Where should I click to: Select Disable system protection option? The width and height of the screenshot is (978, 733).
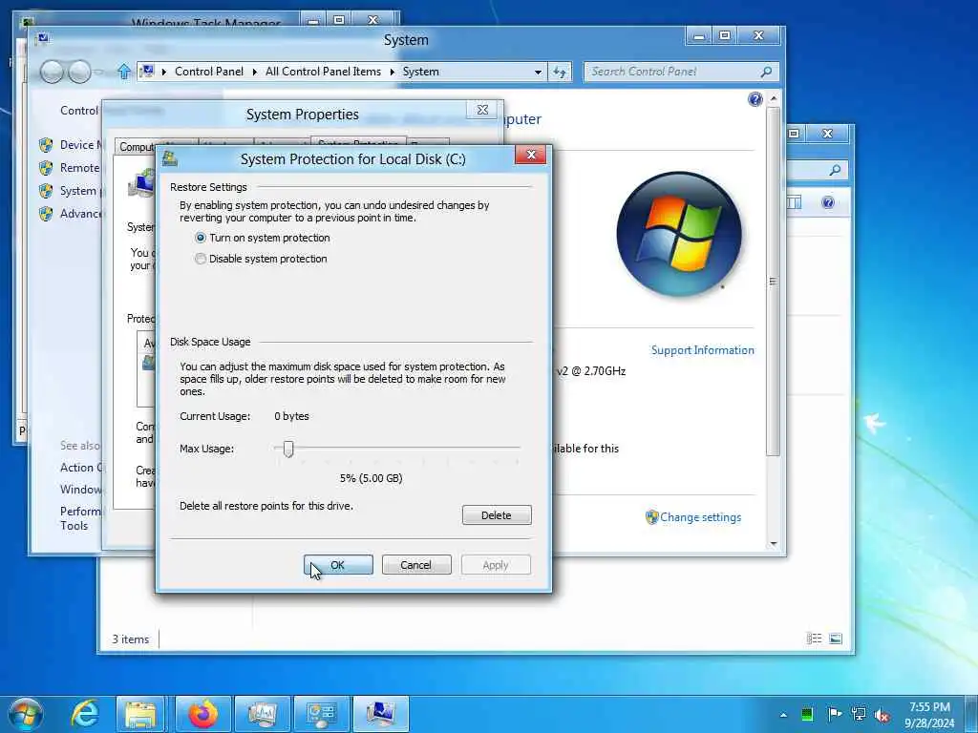[262, 259]
